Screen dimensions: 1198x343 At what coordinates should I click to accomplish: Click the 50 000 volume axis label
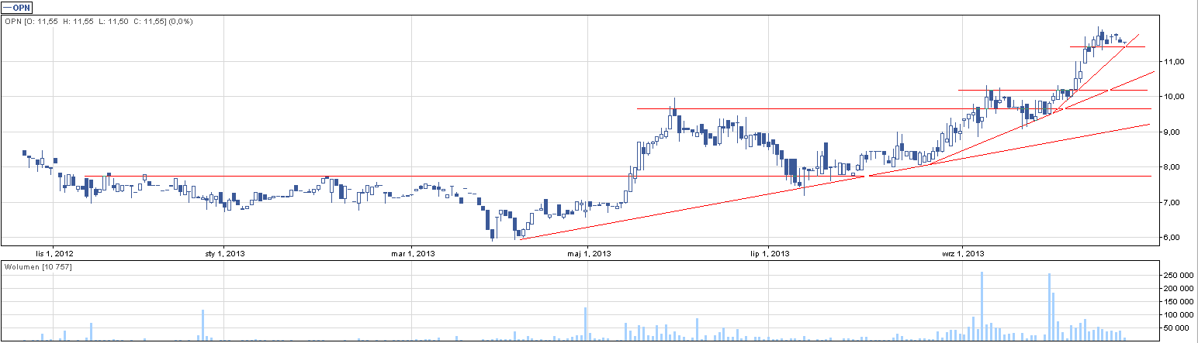[1177, 328]
